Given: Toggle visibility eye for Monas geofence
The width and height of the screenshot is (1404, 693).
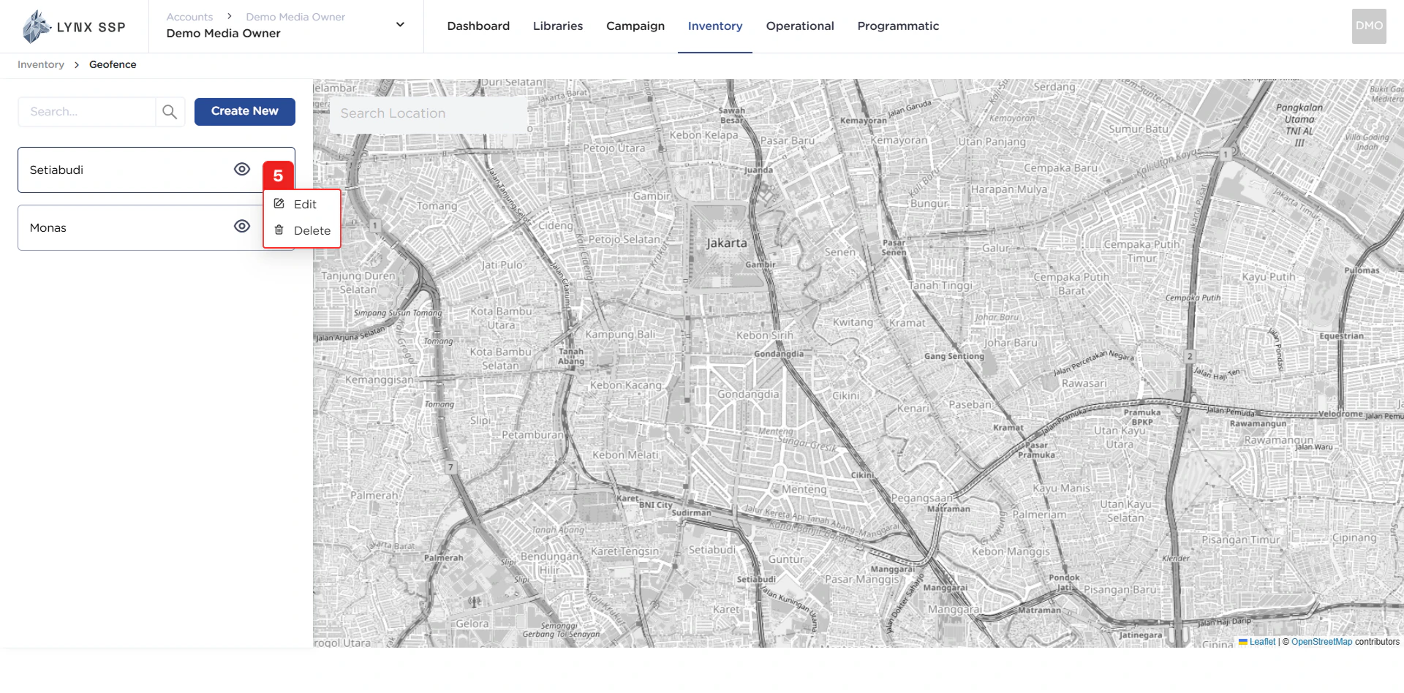Looking at the screenshot, I should click(242, 226).
